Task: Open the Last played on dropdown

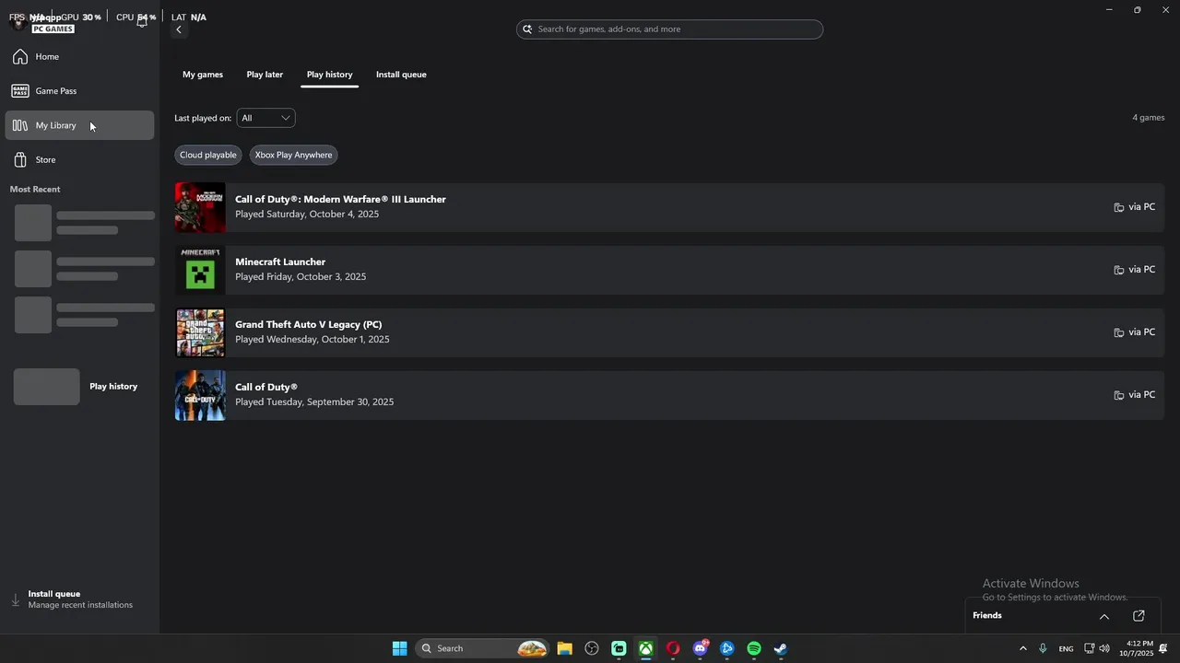Action: tap(265, 118)
